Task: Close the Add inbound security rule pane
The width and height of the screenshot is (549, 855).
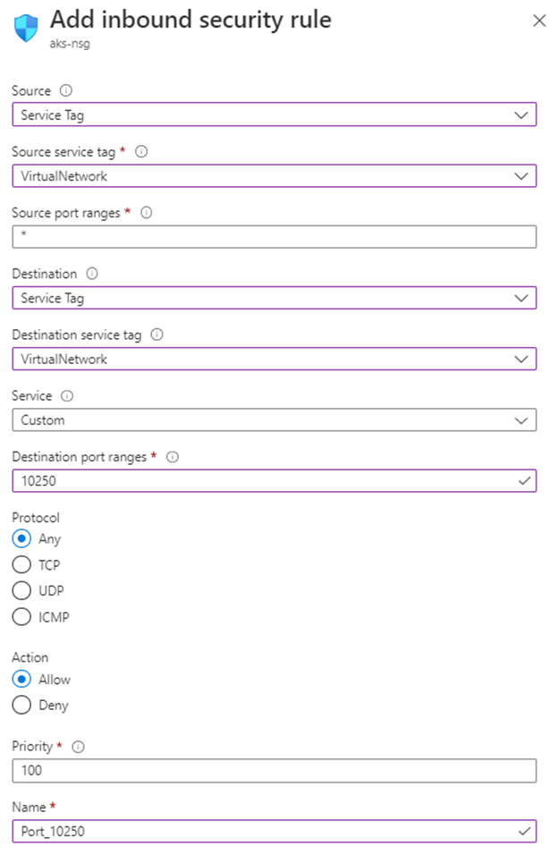Action: coord(538,20)
